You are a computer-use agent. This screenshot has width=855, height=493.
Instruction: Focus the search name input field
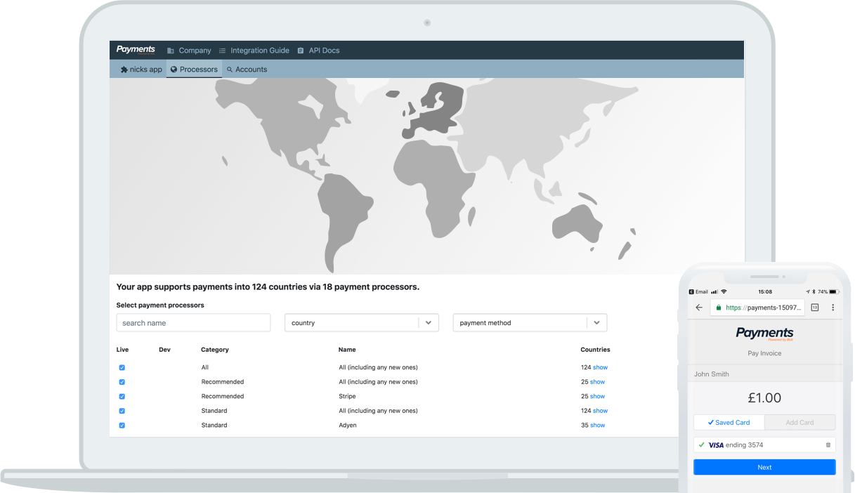click(193, 323)
